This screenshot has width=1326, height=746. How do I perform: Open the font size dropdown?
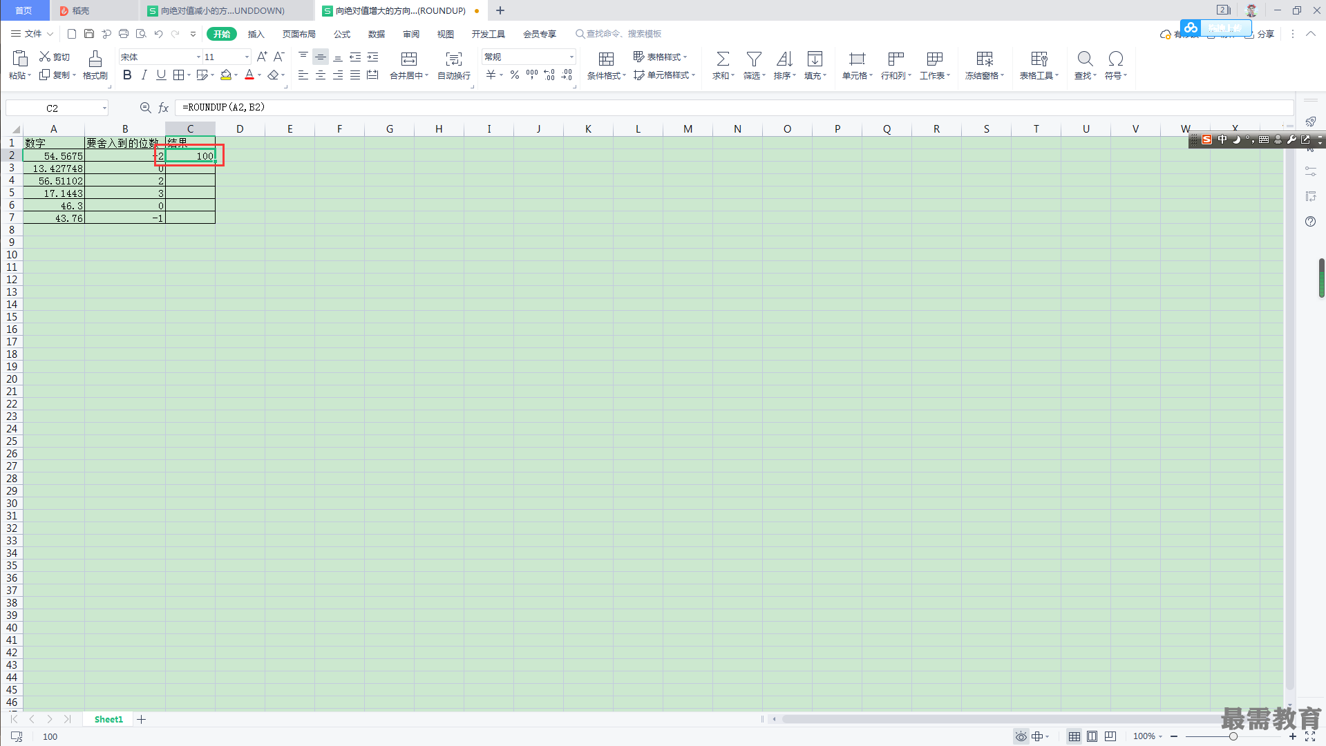[x=247, y=57]
